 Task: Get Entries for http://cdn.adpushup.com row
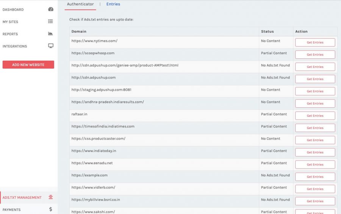tap(315, 79)
